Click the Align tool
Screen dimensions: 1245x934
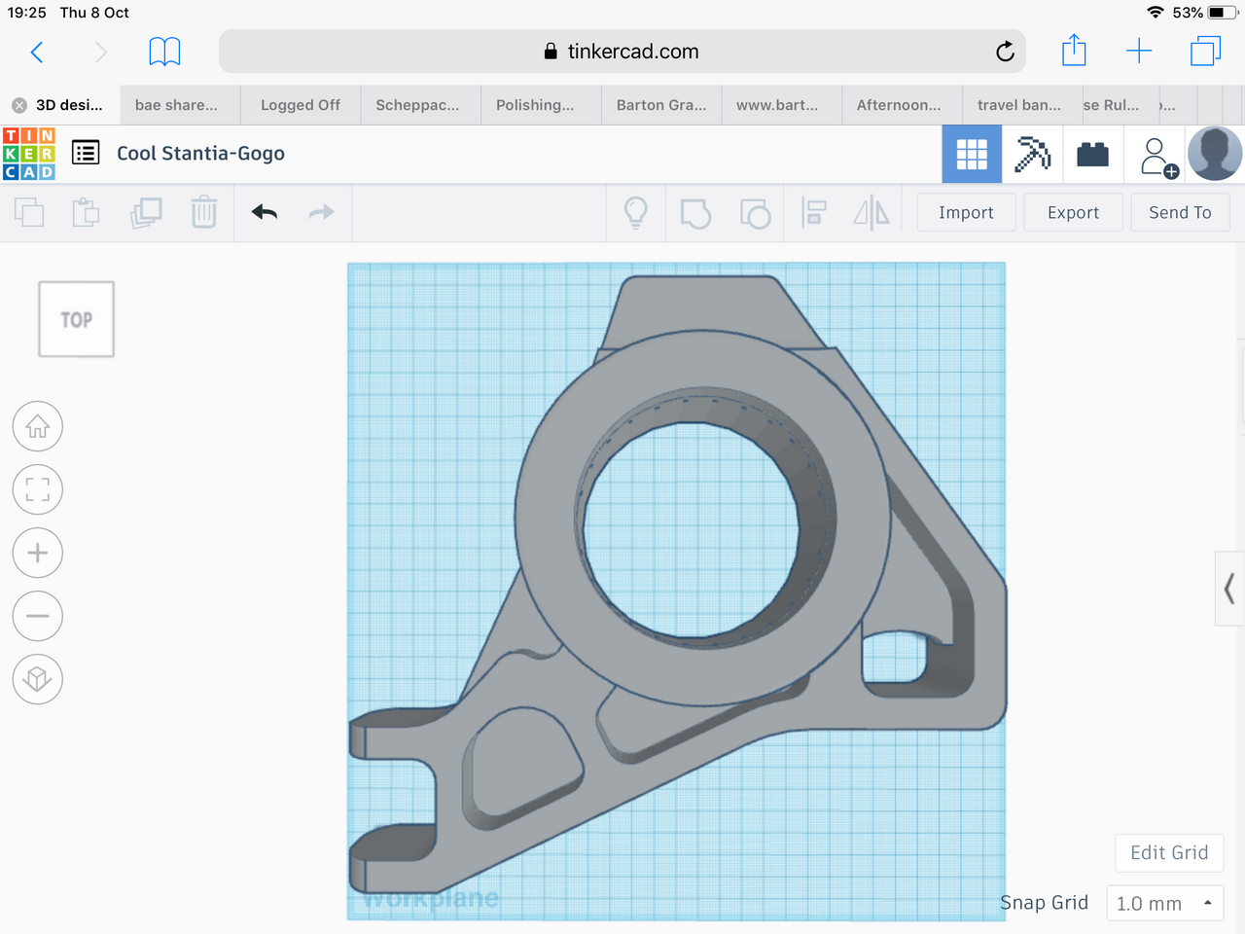(x=814, y=212)
